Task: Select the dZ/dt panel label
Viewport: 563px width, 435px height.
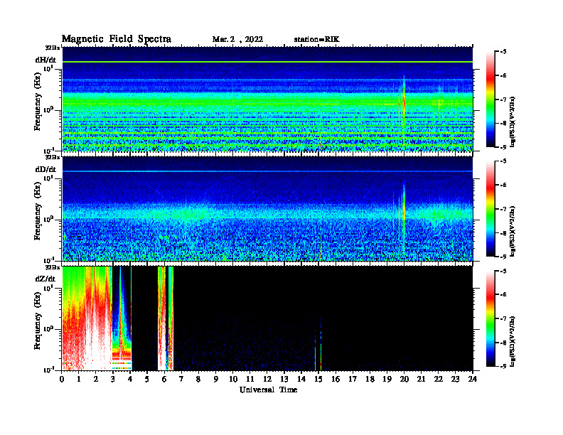Action: click(x=45, y=279)
